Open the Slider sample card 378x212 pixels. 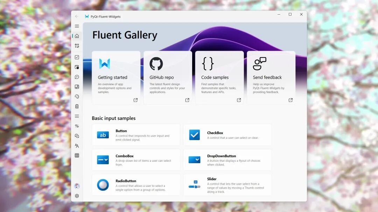point(227,185)
